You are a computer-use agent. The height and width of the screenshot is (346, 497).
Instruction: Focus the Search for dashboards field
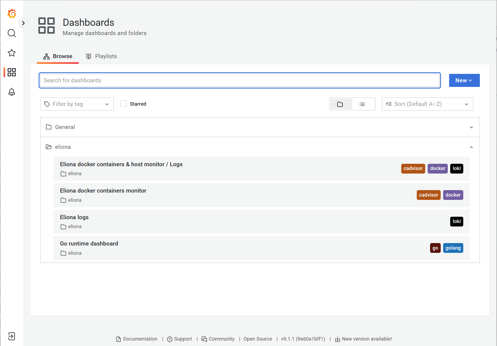coord(239,80)
